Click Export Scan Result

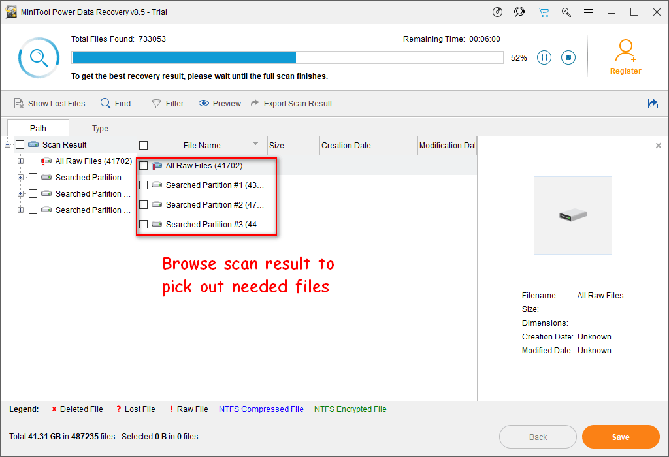(291, 104)
